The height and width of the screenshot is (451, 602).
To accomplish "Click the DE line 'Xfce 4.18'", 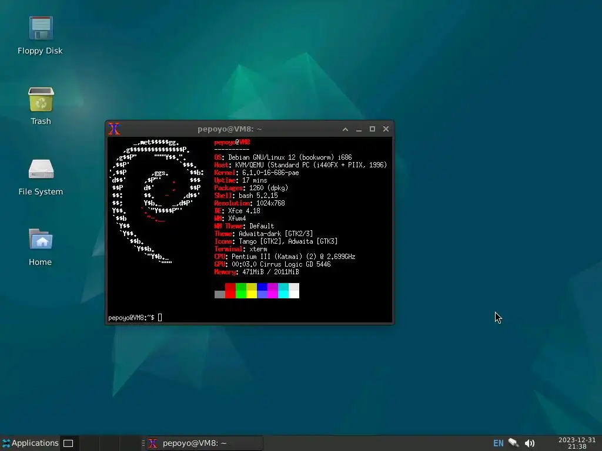I will tap(238, 211).
